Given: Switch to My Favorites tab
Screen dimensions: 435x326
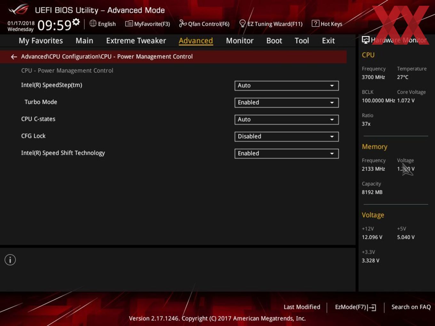Looking at the screenshot, I should [41, 41].
